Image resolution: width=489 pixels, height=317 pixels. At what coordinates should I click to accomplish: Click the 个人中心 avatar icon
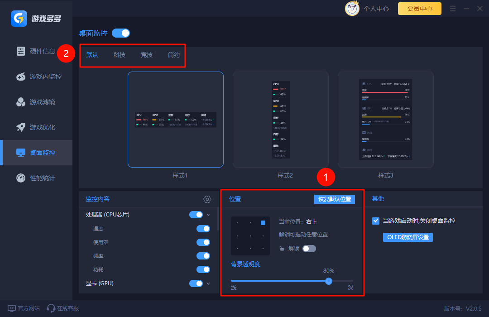pyautogui.click(x=352, y=8)
